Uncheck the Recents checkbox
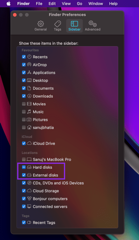 (24, 57)
